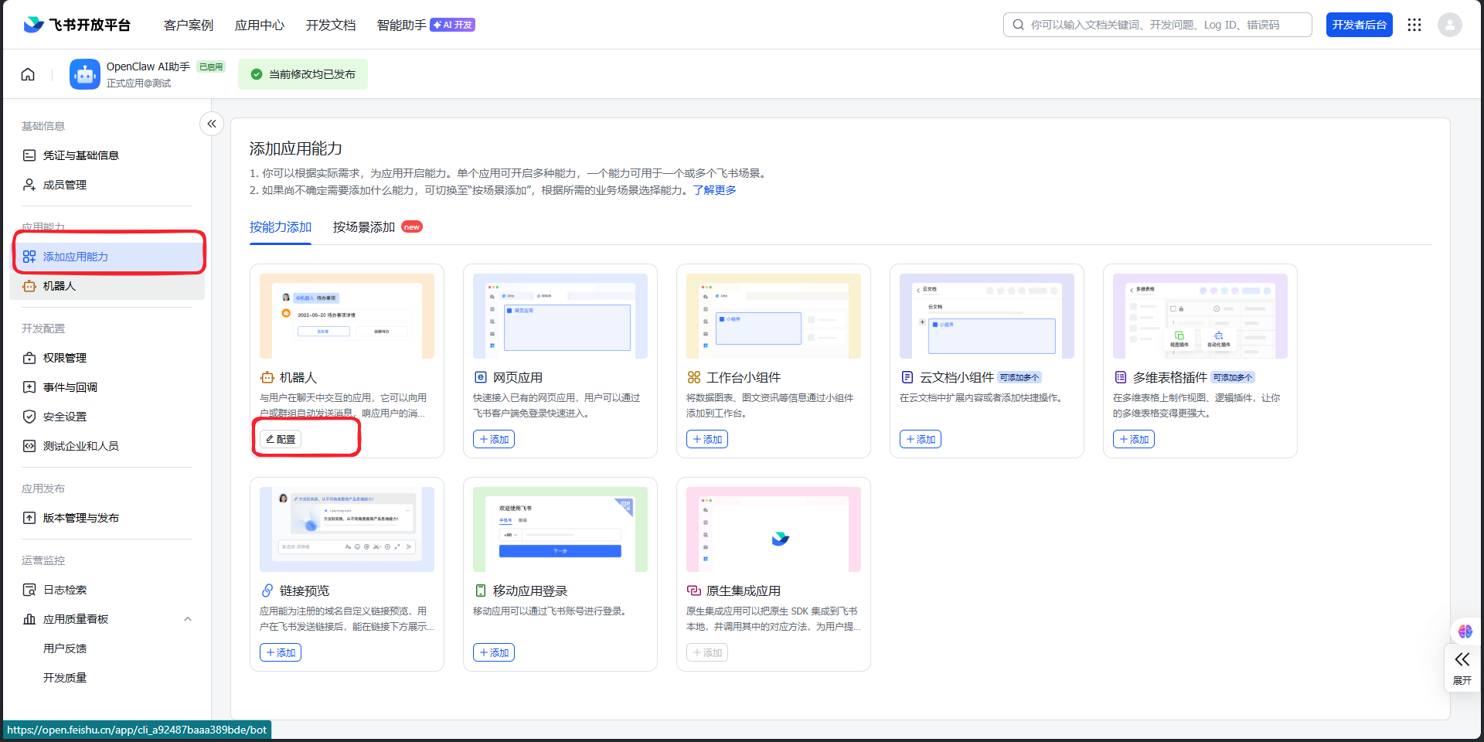Click the user avatar icon
1484x742 pixels.
(1449, 25)
